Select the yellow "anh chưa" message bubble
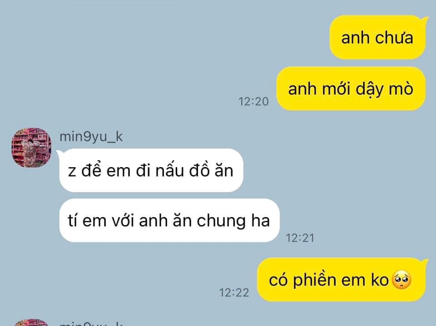 [x=377, y=37]
